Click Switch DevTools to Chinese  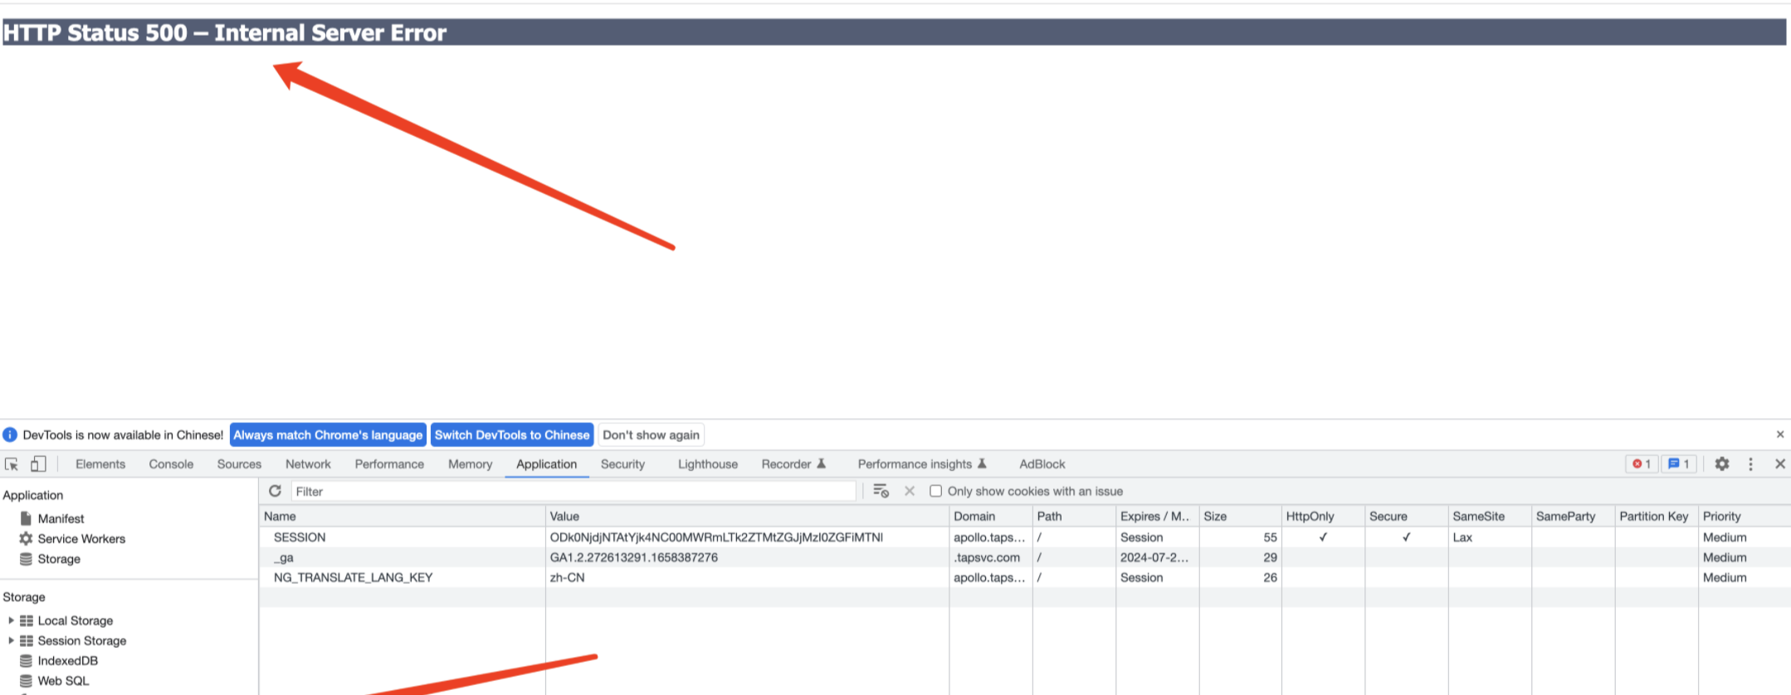click(512, 435)
